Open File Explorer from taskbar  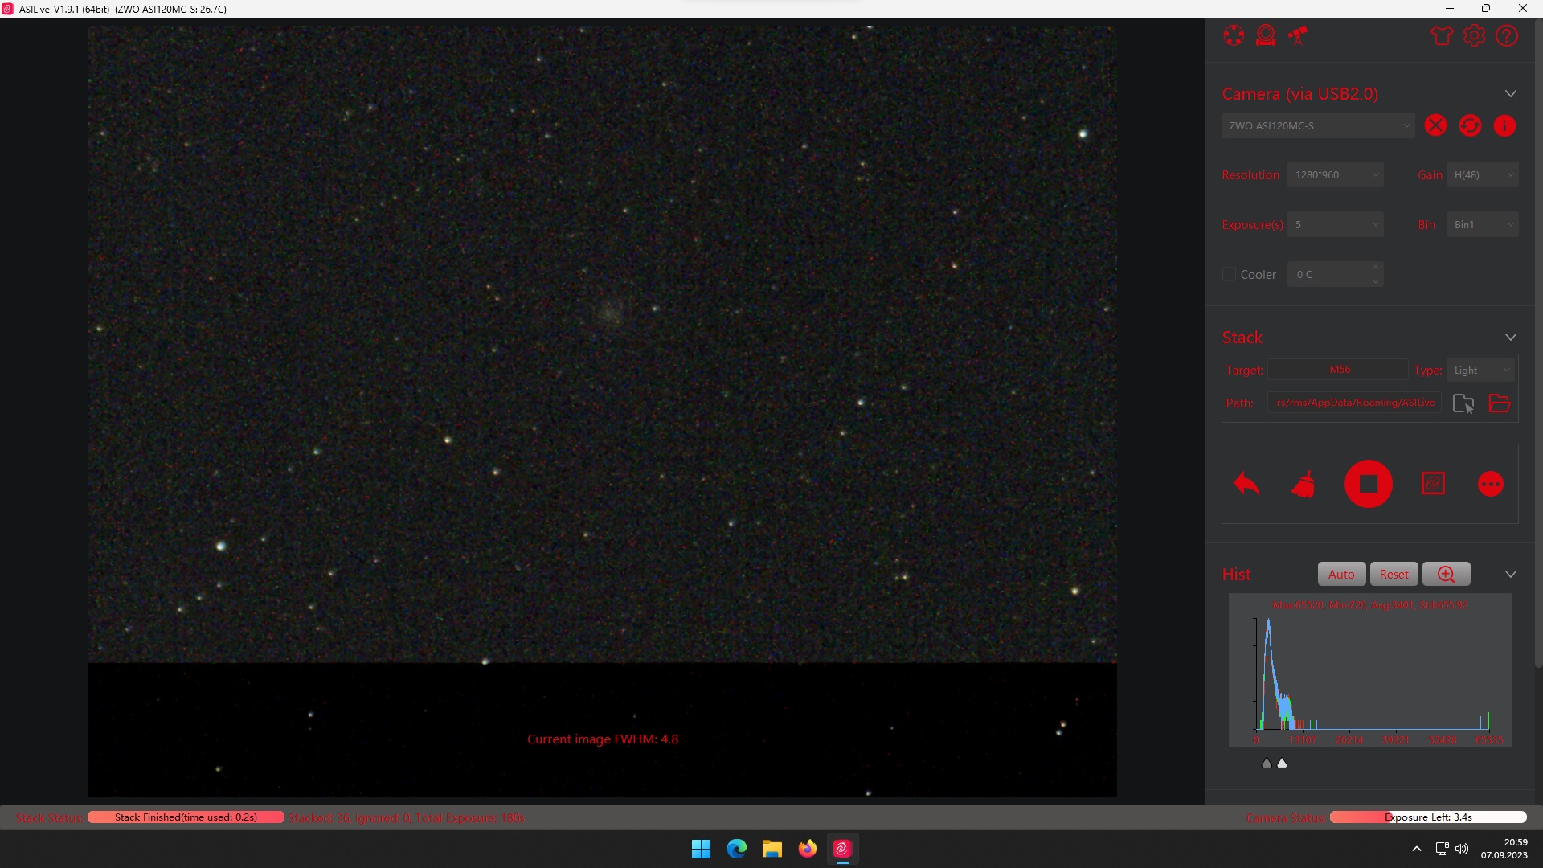(771, 849)
